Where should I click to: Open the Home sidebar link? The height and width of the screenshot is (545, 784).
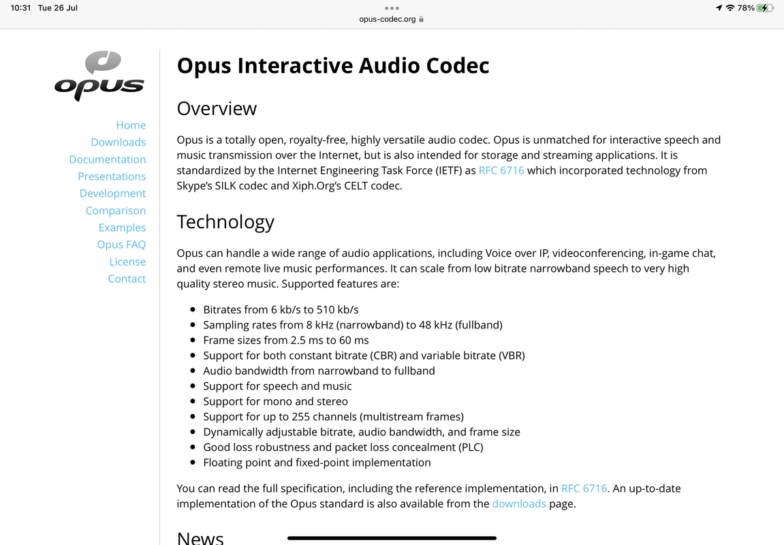pyautogui.click(x=131, y=125)
